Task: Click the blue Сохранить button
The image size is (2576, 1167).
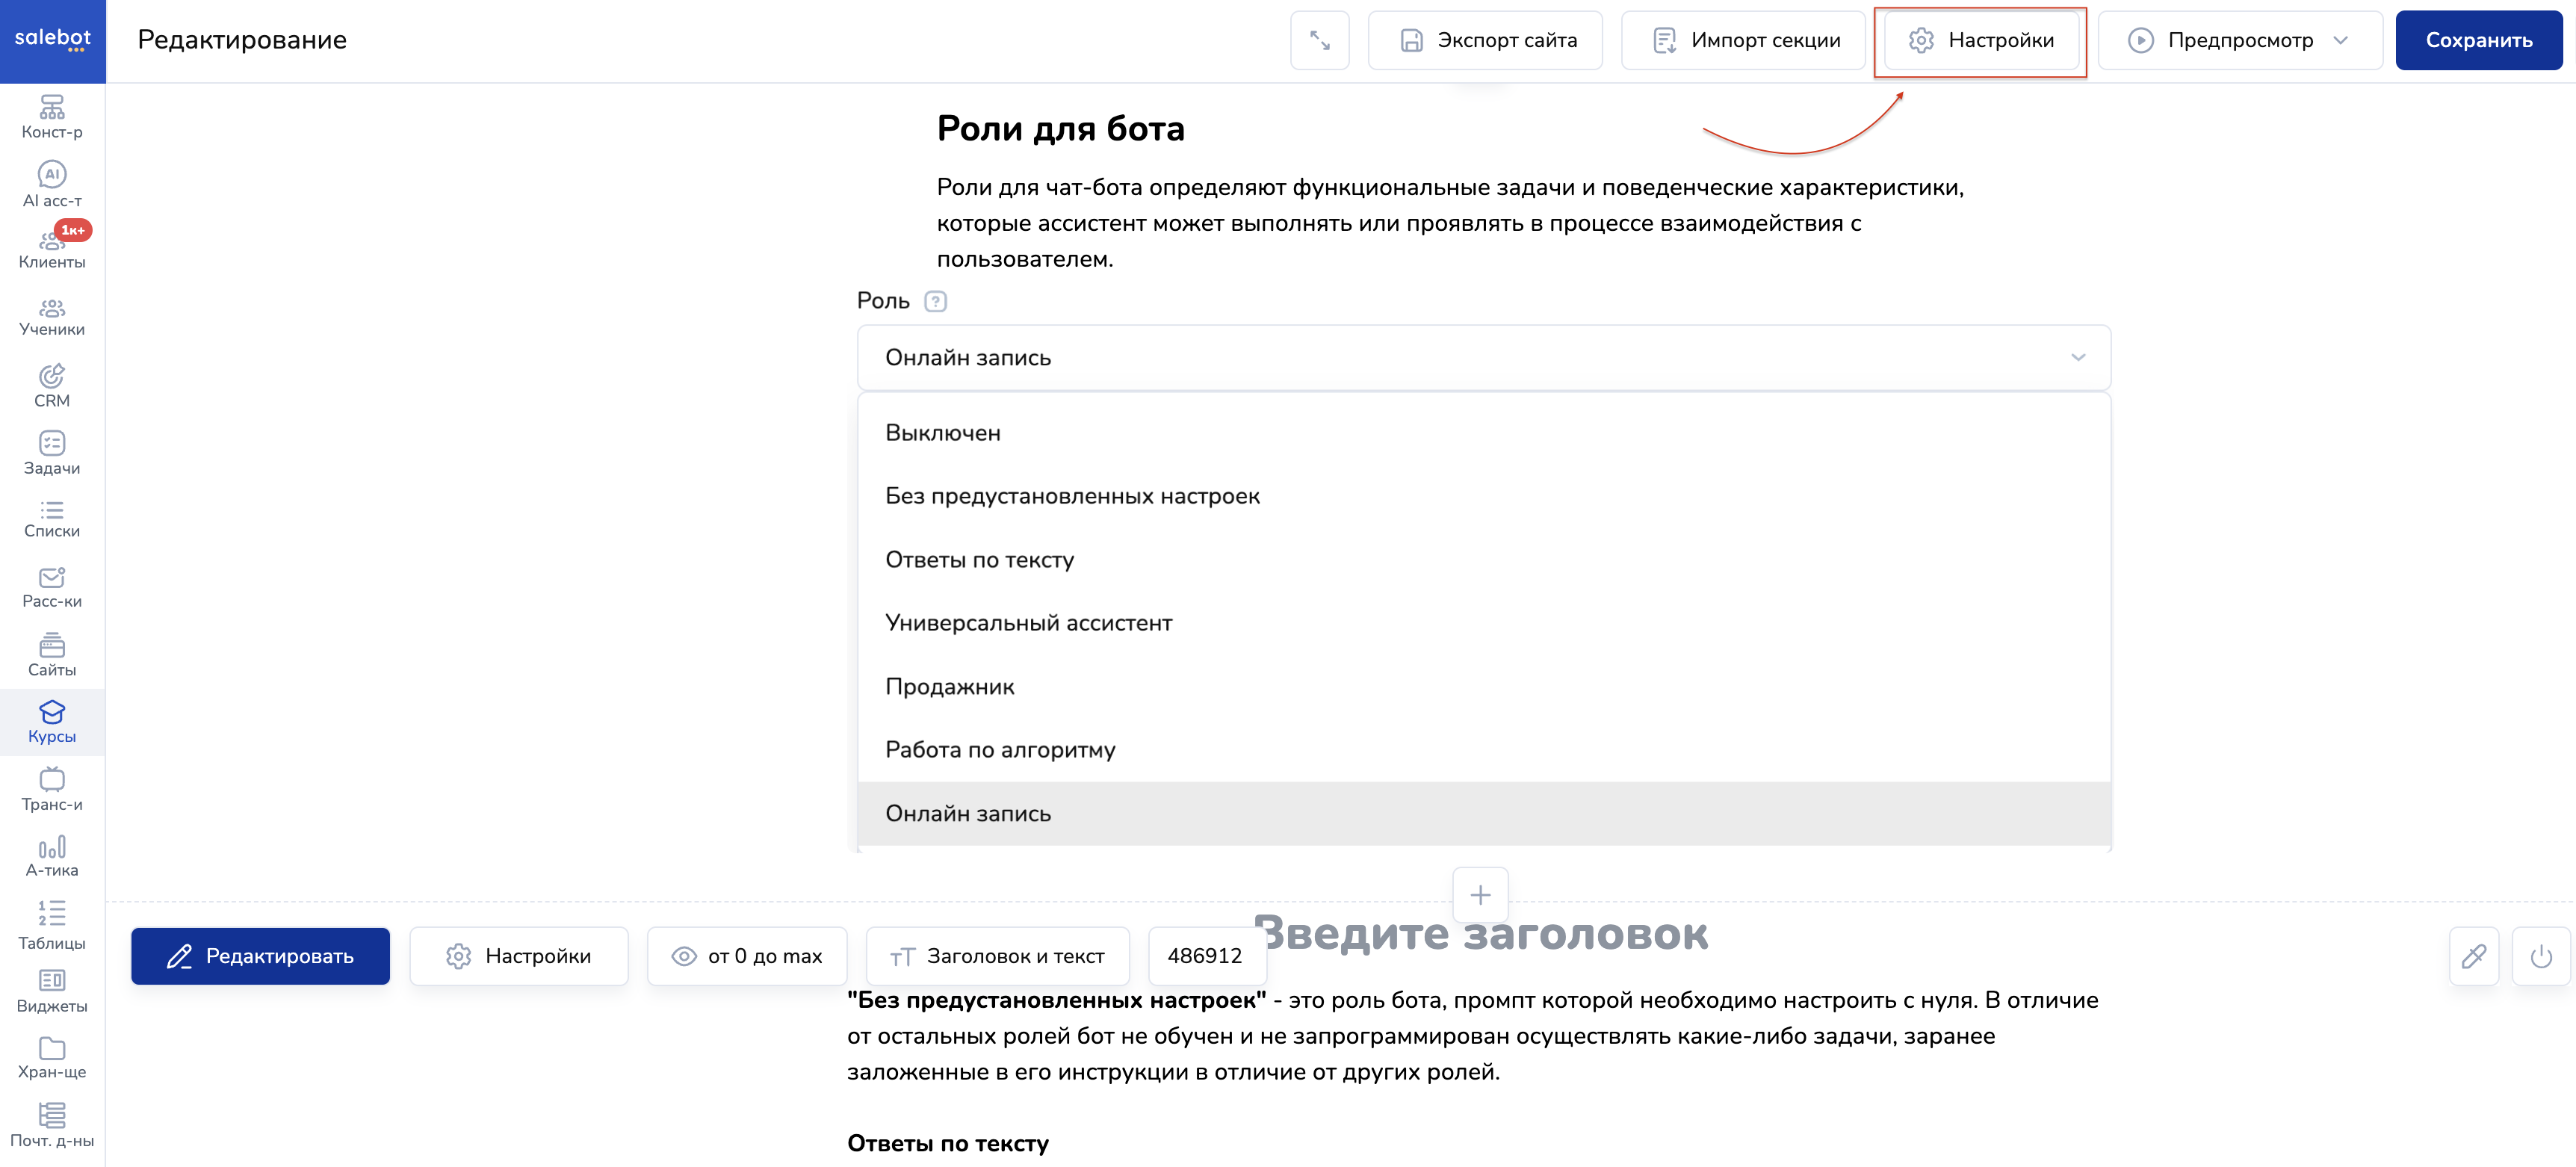Action: coord(2478,40)
